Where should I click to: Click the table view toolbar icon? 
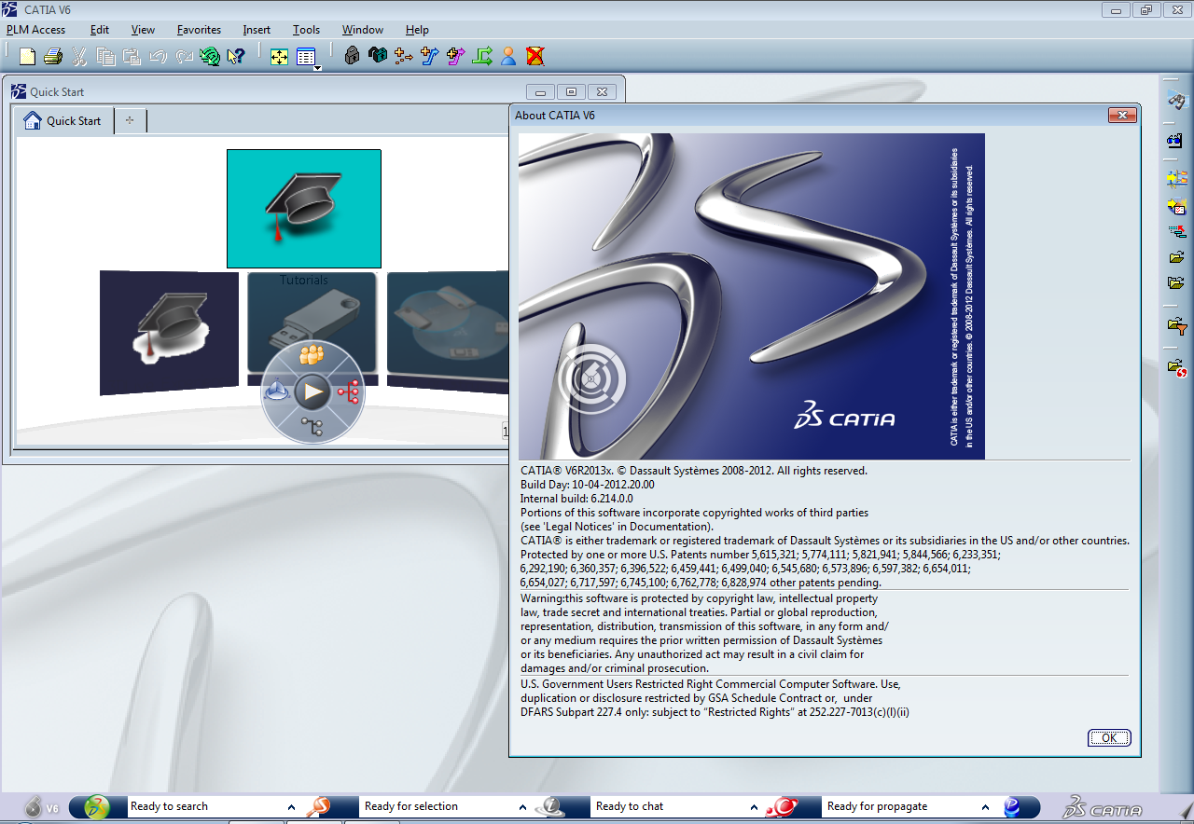click(x=305, y=56)
